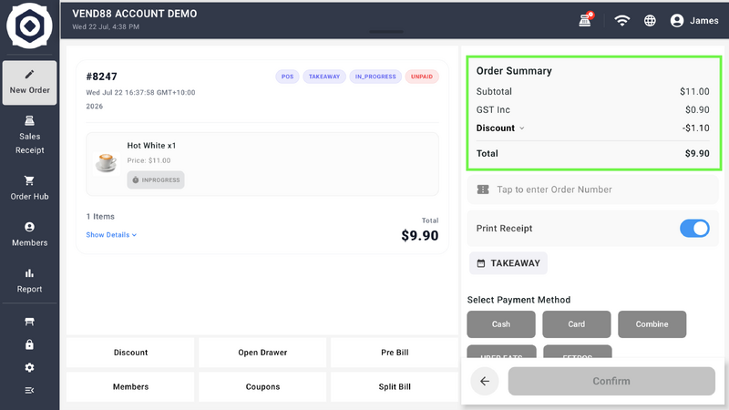This screenshot has height=410, width=729.
Task: Check the Wi-Fi status icon
Action: click(x=621, y=20)
